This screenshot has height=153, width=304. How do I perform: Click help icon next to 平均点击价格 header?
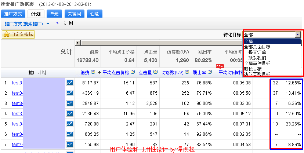click(133, 72)
